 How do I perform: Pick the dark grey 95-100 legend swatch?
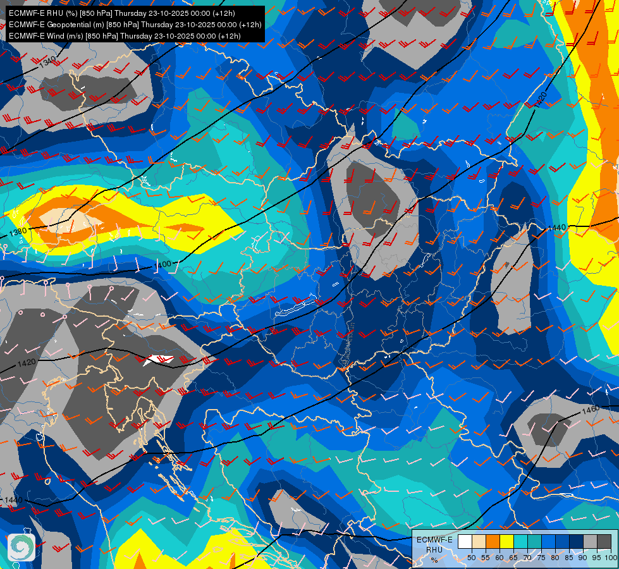pos(604,541)
